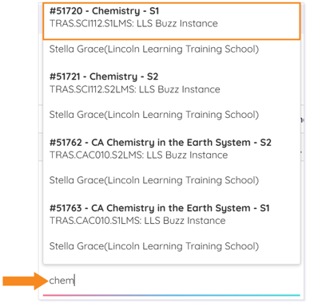Click the #51720 course number text
The height and width of the screenshot is (306, 310).
coord(66,11)
